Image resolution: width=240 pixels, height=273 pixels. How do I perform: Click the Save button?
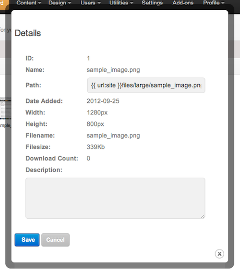coord(27,240)
